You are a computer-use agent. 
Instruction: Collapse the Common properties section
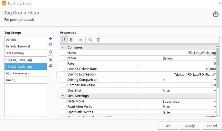point(63,47)
